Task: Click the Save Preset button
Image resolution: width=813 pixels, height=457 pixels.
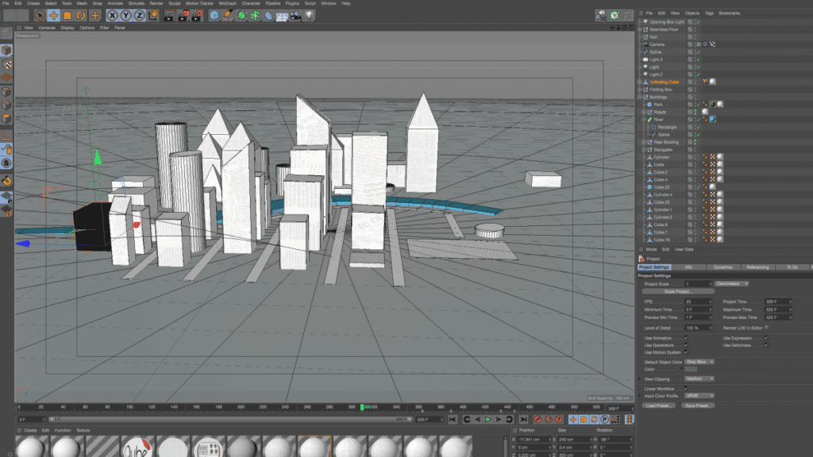Action: (x=698, y=405)
